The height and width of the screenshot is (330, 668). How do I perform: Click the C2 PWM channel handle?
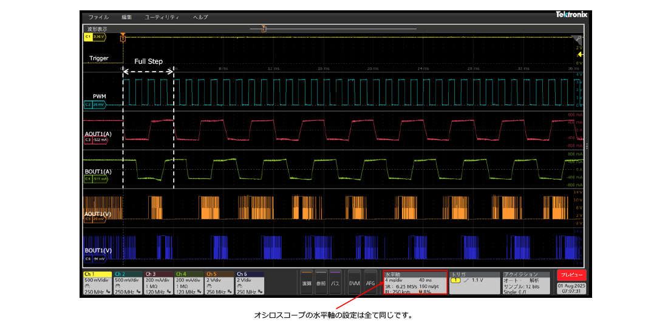tap(94, 104)
